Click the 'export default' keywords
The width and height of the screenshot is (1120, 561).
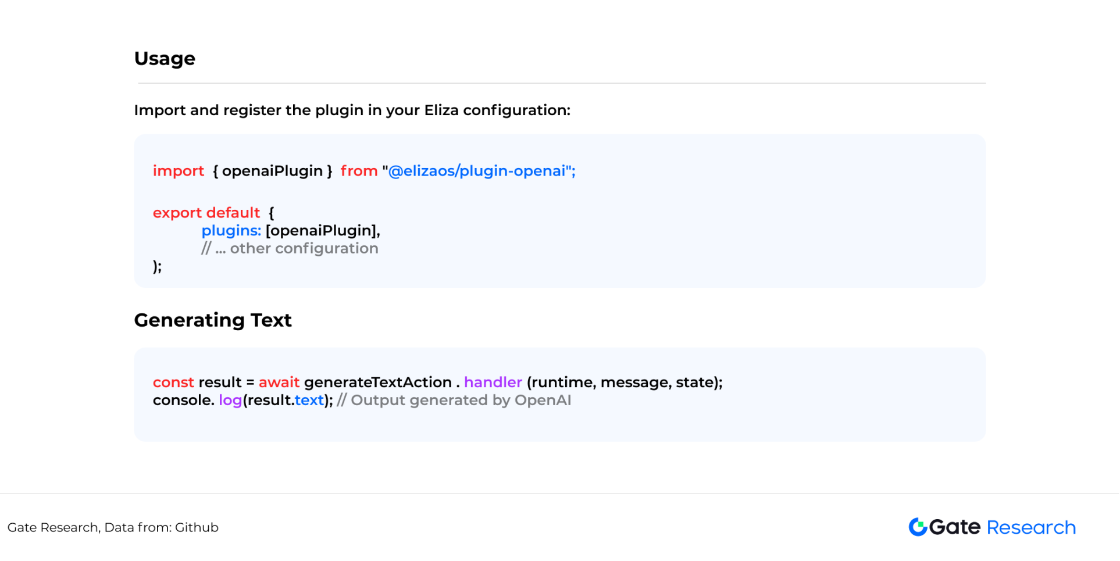[206, 213]
